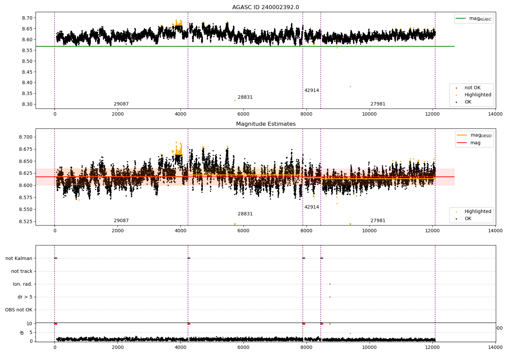
Task: Click the 8.525 y-tick of middle plot
Action: click(x=26, y=221)
